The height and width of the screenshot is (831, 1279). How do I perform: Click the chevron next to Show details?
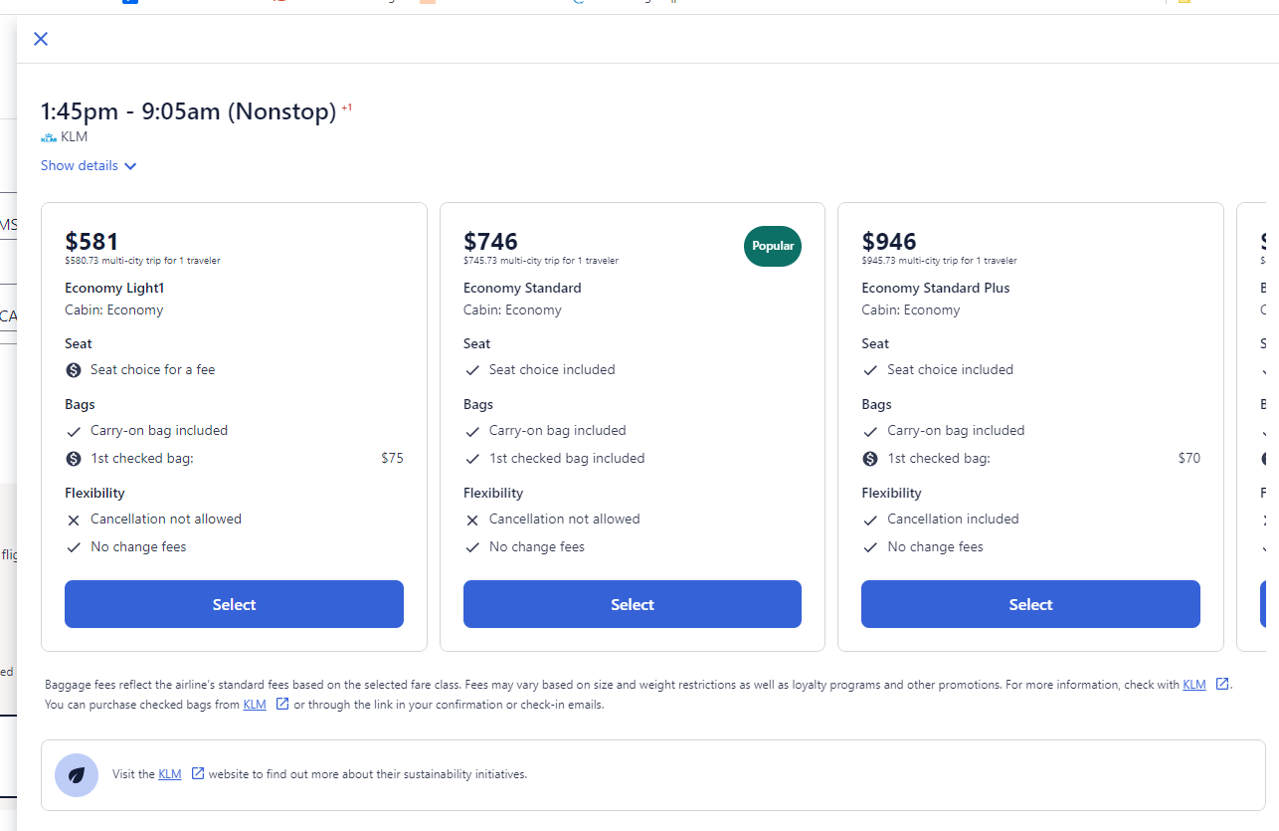(130, 166)
